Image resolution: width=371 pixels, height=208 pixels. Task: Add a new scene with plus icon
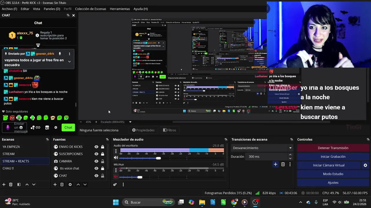click(4, 185)
